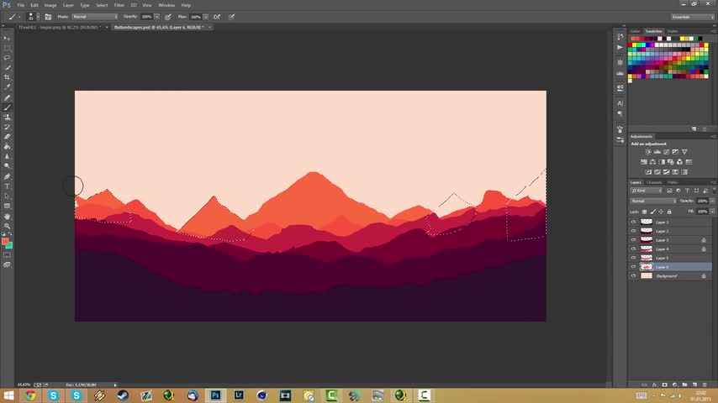Screen dimensions: 718x403
Task: Add a Vibrance adjustment
Action: tap(684, 152)
